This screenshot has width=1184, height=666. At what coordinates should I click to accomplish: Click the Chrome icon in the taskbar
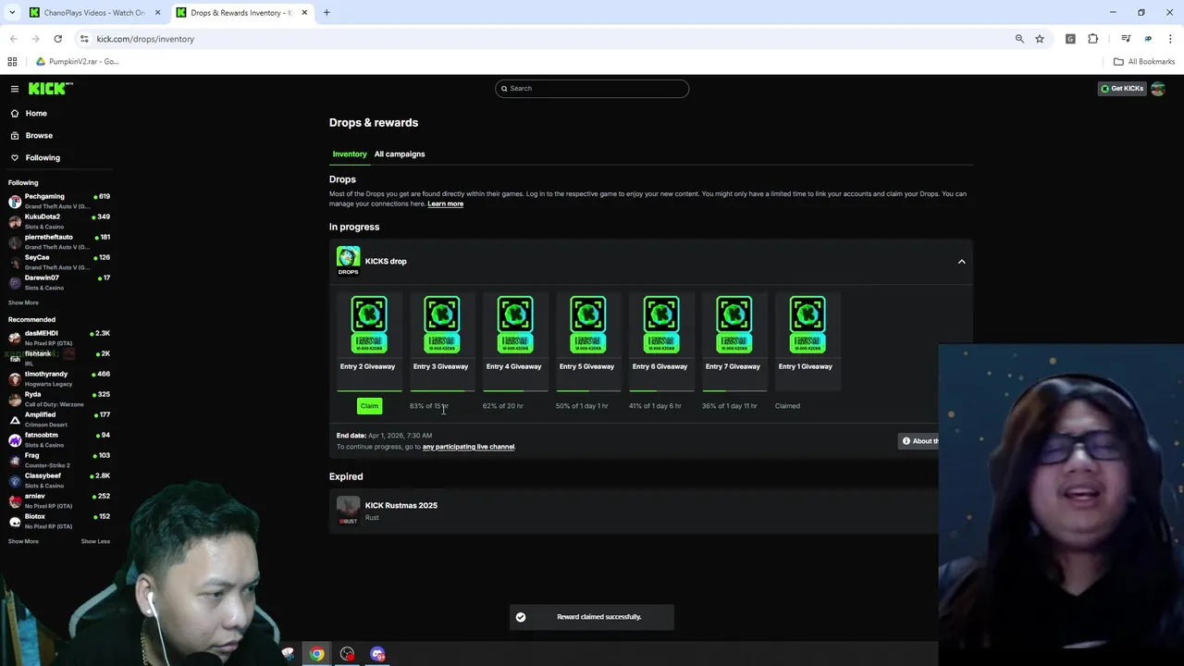coord(317,654)
